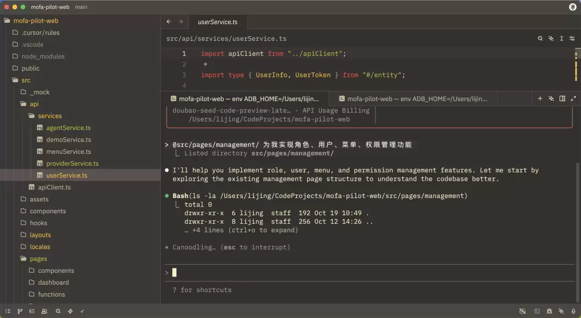Screen dimensions: 581x318
Task: Open buffer search magnifier in editor toolbar
Action: [x=540, y=39]
